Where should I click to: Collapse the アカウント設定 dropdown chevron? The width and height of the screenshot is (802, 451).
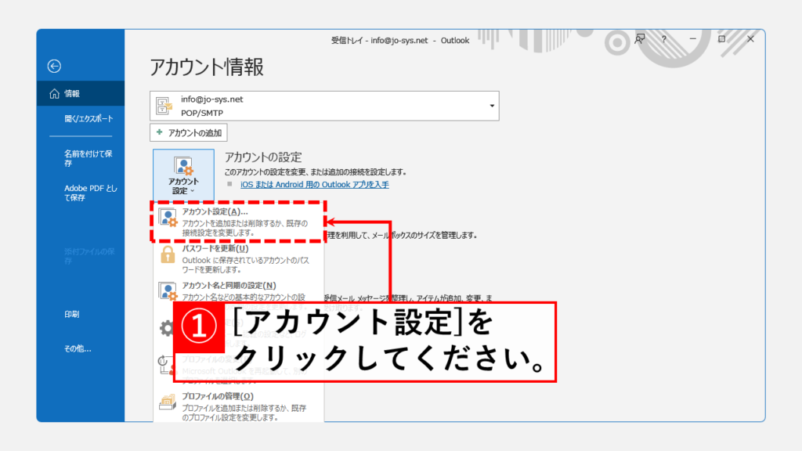[x=192, y=191]
